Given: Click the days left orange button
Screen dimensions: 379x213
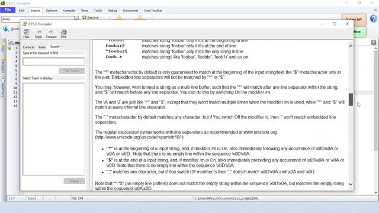Looking at the screenshot, I should click(354, 19).
